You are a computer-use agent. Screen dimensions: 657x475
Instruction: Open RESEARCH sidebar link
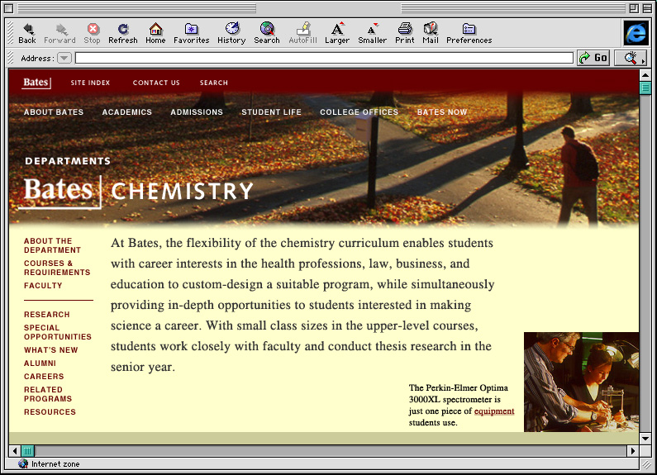coord(47,314)
